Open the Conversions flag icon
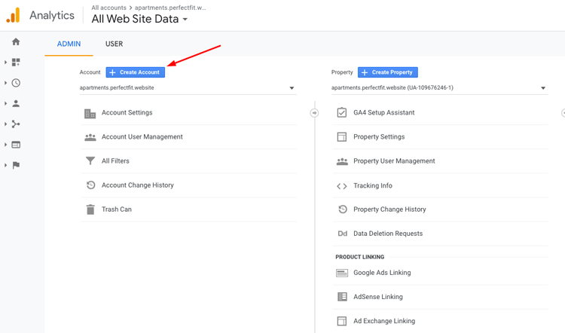 16,165
